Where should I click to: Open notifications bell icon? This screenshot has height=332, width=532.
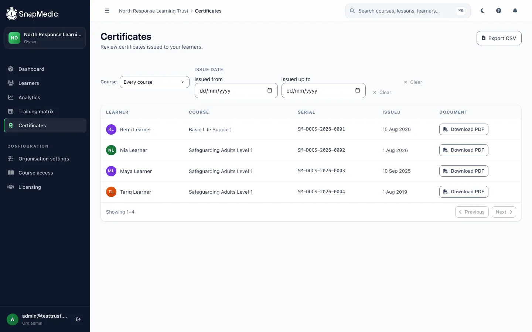coord(515,11)
